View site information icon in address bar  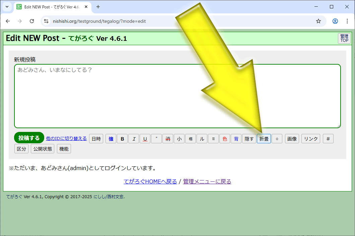46,21
